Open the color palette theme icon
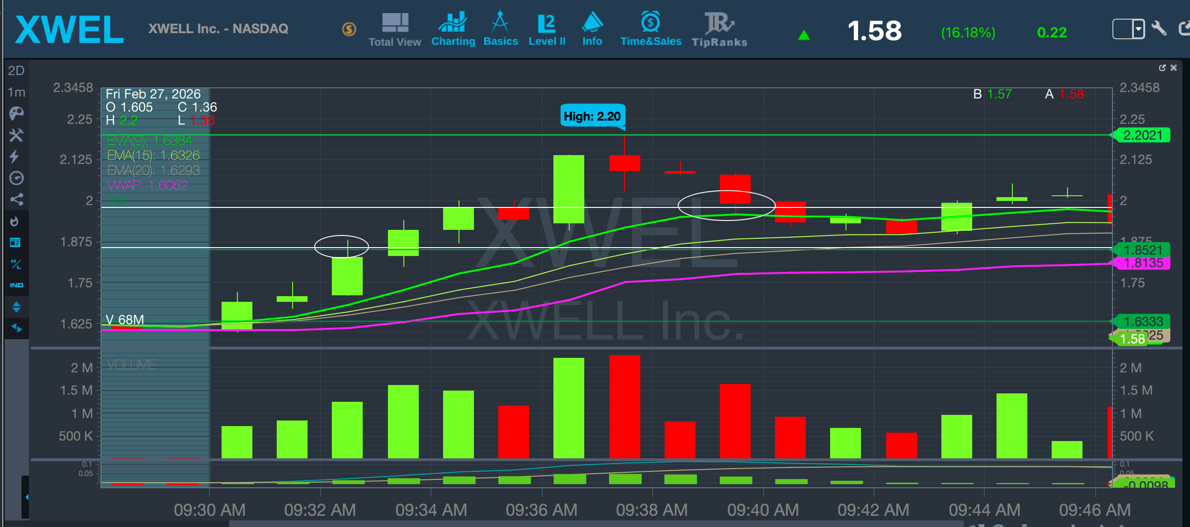 16,113
